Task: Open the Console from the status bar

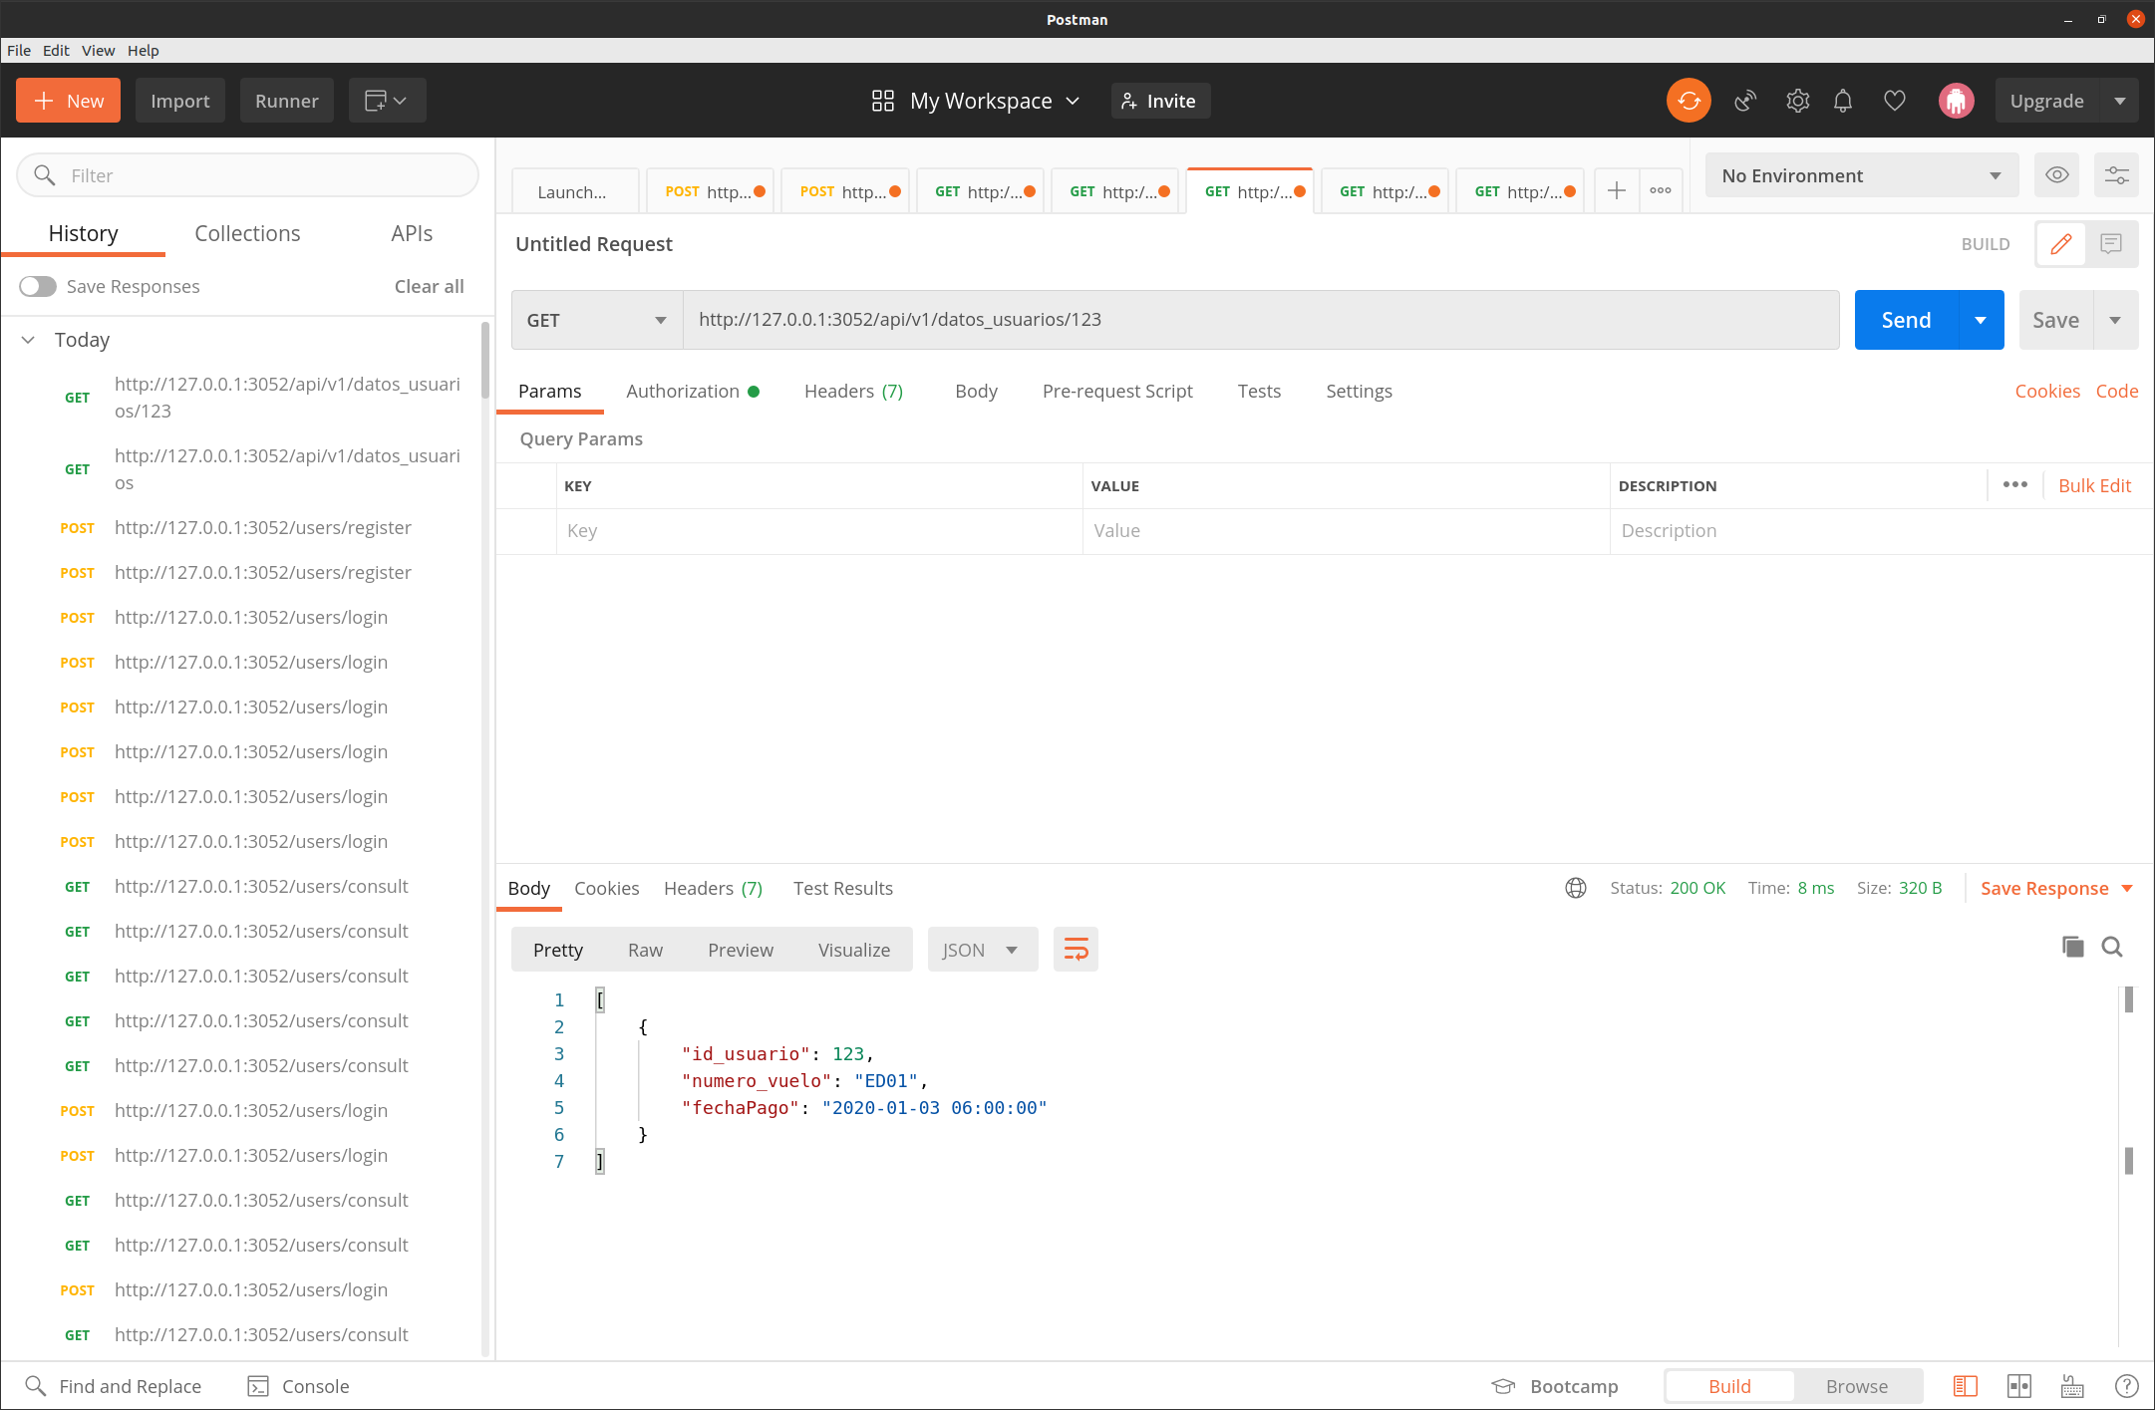Action: coord(298,1386)
